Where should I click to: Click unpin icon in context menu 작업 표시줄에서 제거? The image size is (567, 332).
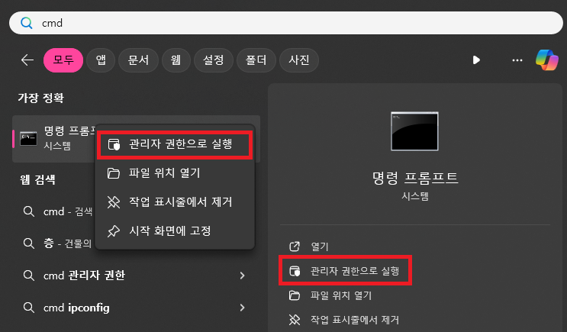point(114,201)
